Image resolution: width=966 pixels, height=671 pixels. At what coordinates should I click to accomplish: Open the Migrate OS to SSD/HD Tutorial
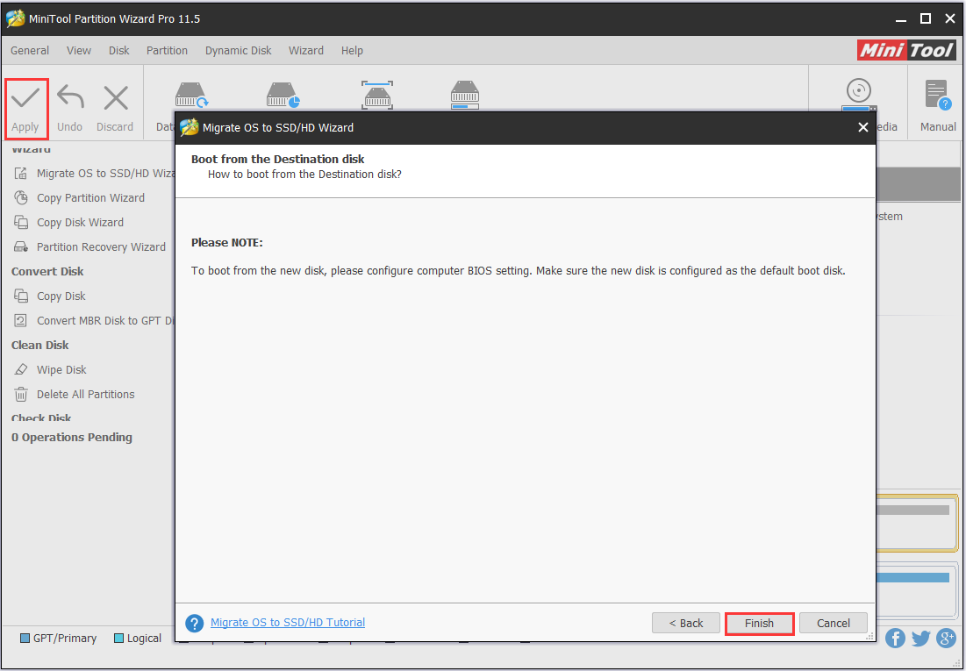pyautogui.click(x=287, y=622)
